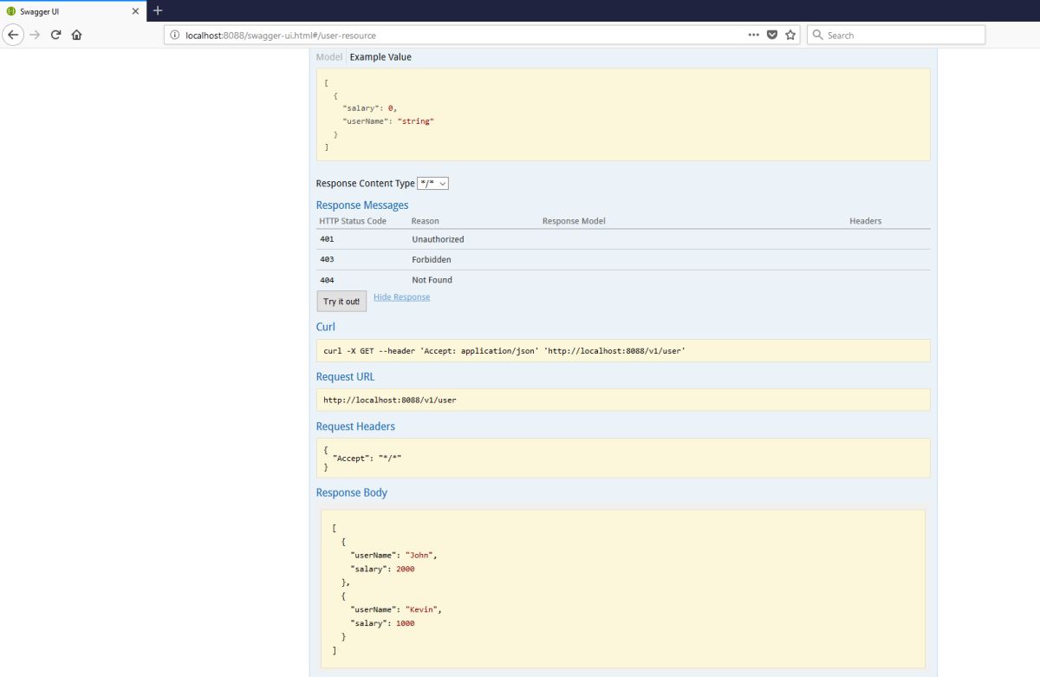Click the Reason column header
The width and height of the screenshot is (1040, 677).
pyautogui.click(x=425, y=221)
